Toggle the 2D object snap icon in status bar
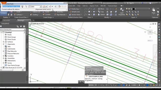Screen dimensions: 161x90 (119, 85)
